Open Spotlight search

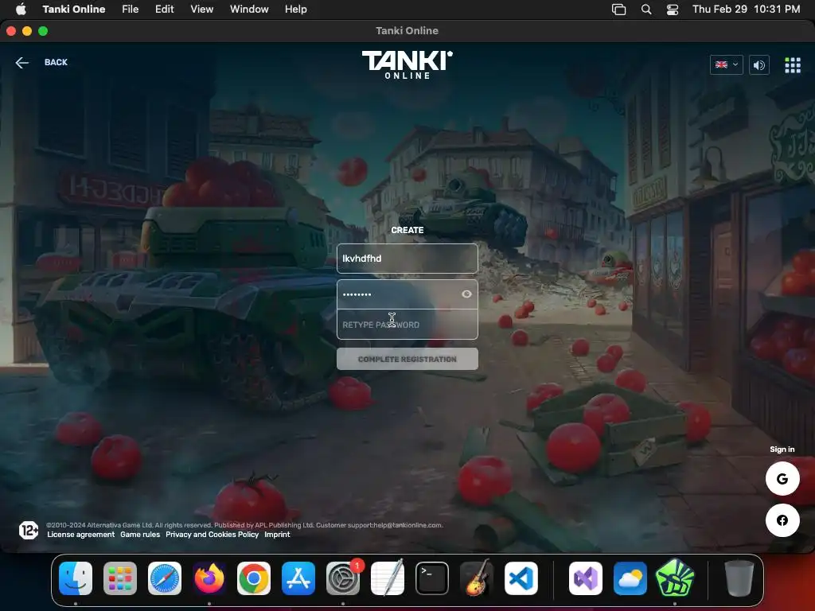(x=646, y=9)
